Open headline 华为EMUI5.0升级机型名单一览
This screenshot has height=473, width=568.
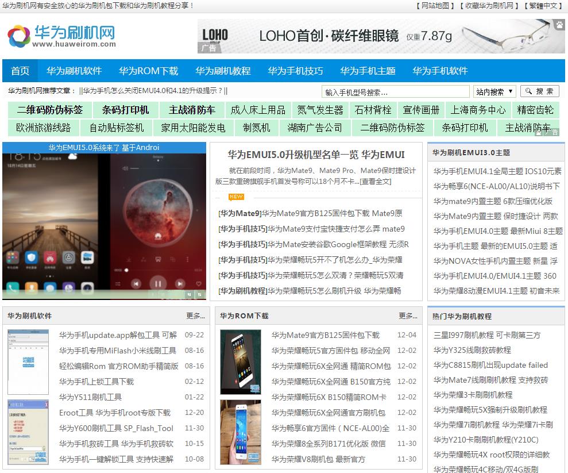pos(316,155)
